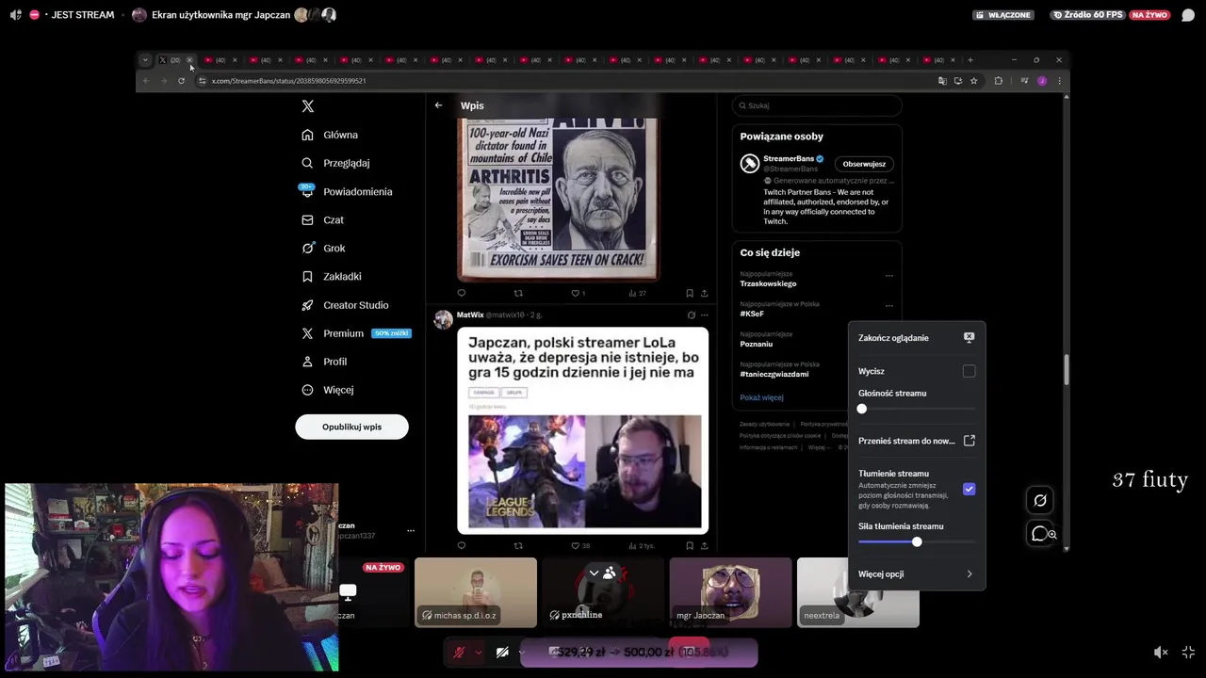Pop out stream via Przenieś stream icon
Image resolution: width=1206 pixels, height=678 pixels.
tap(969, 441)
